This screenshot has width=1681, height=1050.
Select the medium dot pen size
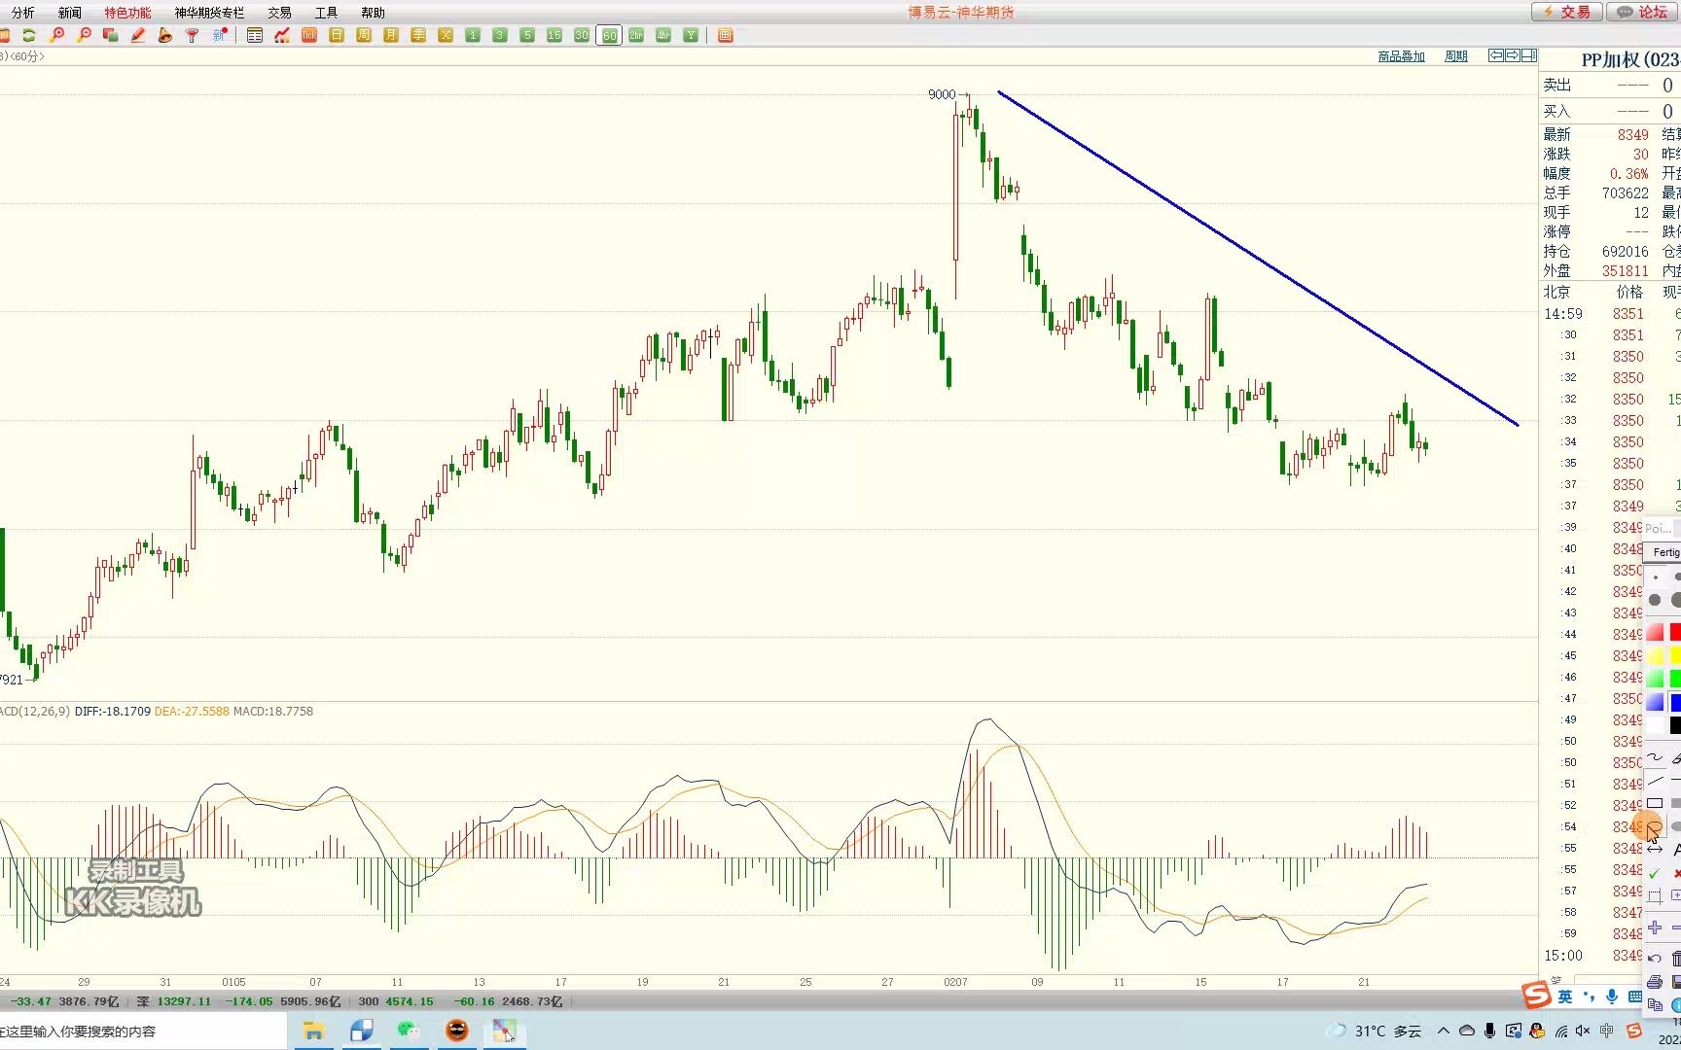point(1655,600)
